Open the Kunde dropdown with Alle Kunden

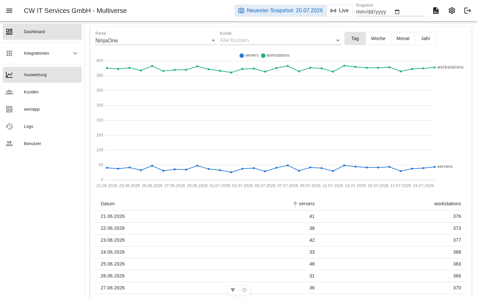[281, 40]
